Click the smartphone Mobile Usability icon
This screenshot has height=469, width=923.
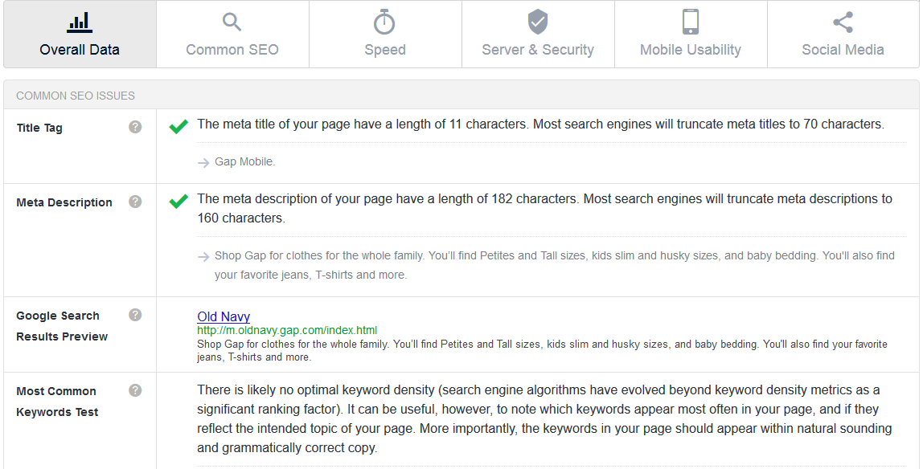[x=691, y=22]
